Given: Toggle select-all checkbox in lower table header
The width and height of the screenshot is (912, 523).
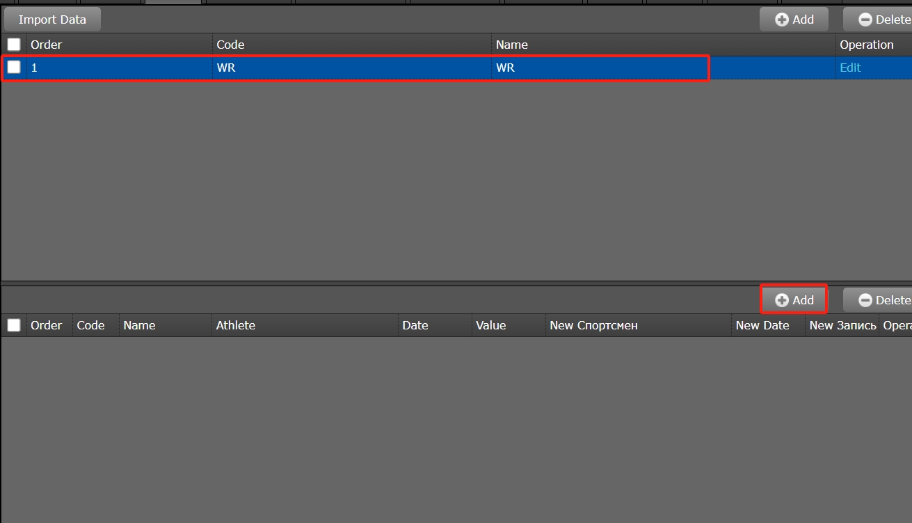Looking at the screenshot, I should 14,325.
